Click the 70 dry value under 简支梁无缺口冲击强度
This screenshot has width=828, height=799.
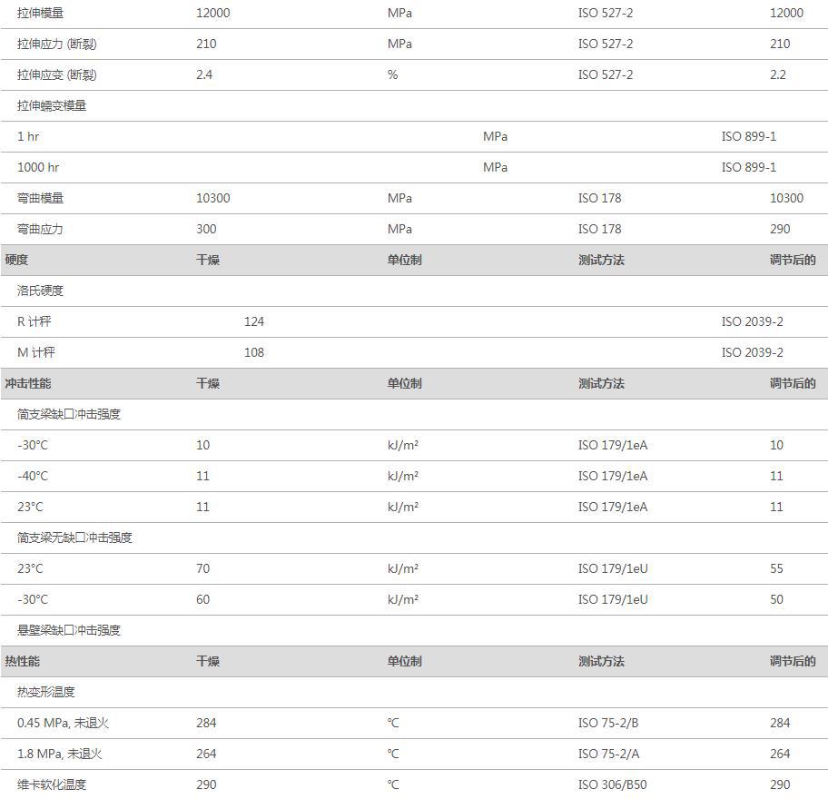[x=202, y=568]
